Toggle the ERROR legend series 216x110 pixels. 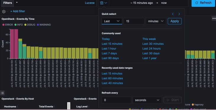tap(8, 25)
